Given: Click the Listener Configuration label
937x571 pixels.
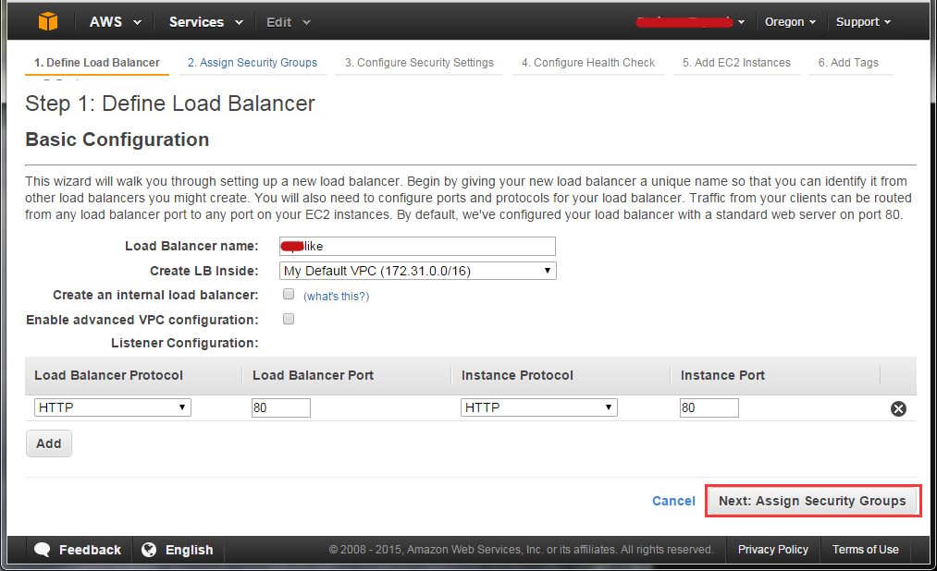Looking at the screenshot, I should click(185, 343).
